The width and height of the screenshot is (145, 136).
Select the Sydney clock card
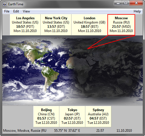coord(98,116)
